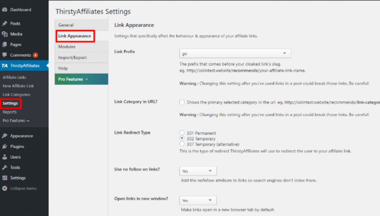The height and width of the screenshot is (216, 380).
Task: Click the Comments speech bubble icon
Action: 4,55
